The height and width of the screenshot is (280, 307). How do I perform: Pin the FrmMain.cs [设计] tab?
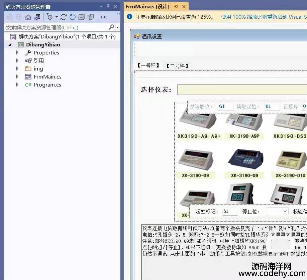tap(176, 7)
